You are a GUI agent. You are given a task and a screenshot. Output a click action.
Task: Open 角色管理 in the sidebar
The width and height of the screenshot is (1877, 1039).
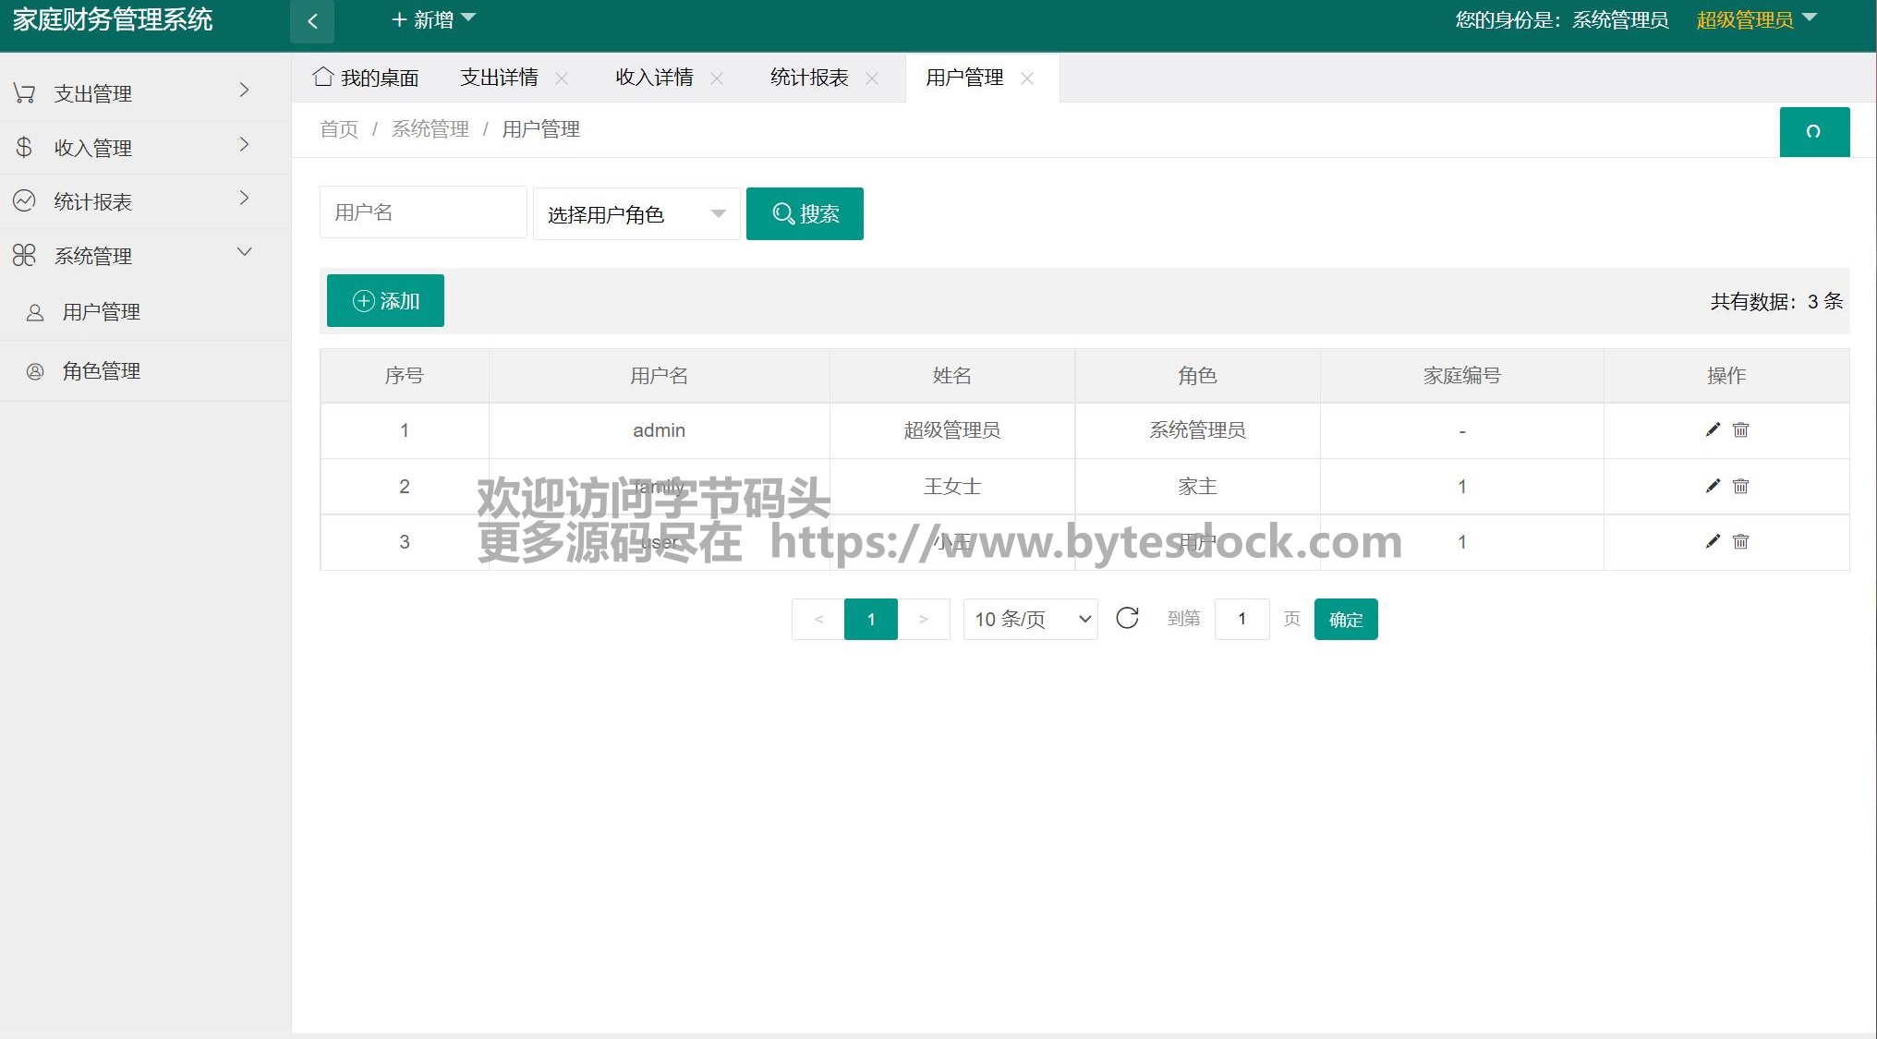[x=101, y=370]
